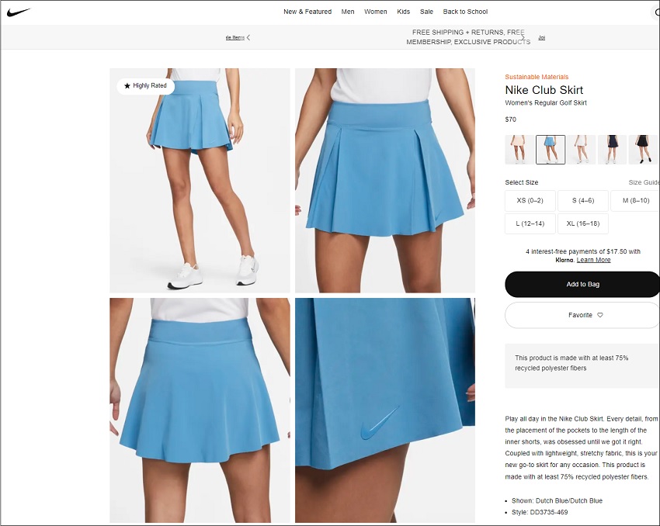Open the Kids menu

pyautogui.click(x=403, y=12)
